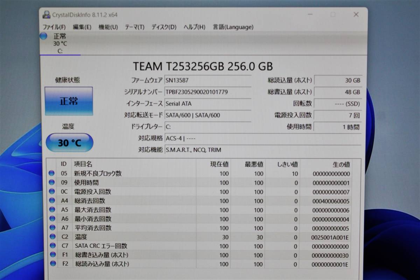Click the TEAM T253256GB 256.0 GB title
This screenshot has width=420, height=280.
tap(203, 66)
